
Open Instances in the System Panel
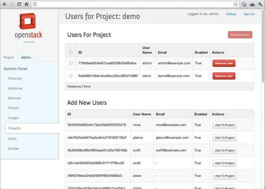point(15,88)
